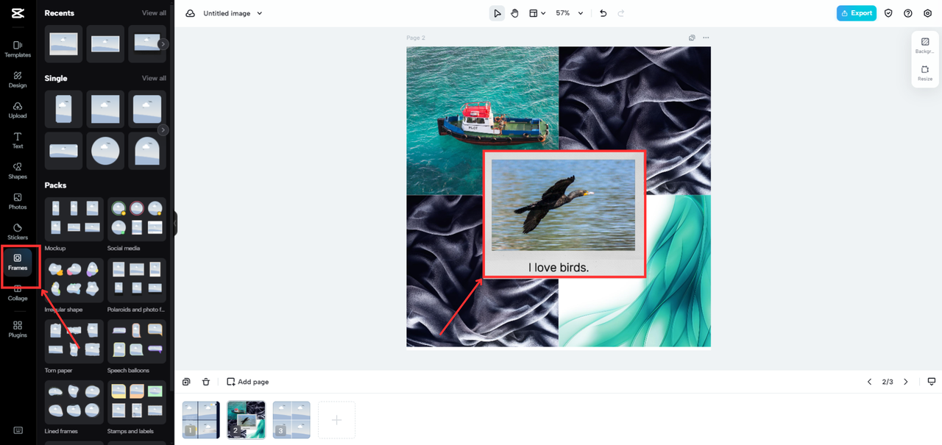Click the shield icon in header
This screenshot has height=445, width=942.
(x=888, y=13)
